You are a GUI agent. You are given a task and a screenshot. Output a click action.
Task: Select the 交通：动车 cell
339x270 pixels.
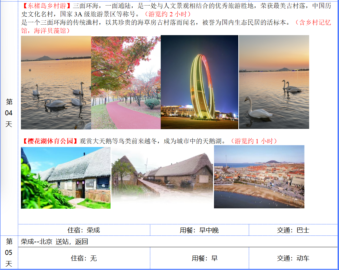point(293,258)
